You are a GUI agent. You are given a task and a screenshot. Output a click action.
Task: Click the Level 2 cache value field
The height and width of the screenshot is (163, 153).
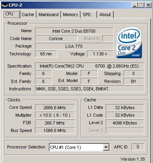125,123
